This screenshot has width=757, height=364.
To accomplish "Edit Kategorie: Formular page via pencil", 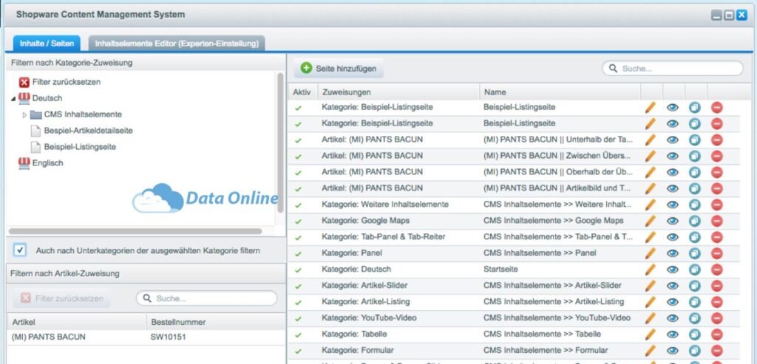I will point(651,351).
